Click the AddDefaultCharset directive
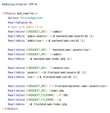This screenshot has height=113, width=110. (x=15, y=4)
